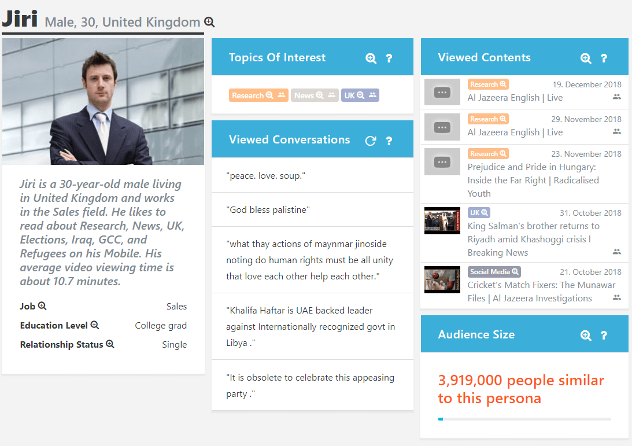Click the Cricket's Match Fixers video thumbnail
The width and height of the screenshot is (632, 446).
(x=442, y=279)
